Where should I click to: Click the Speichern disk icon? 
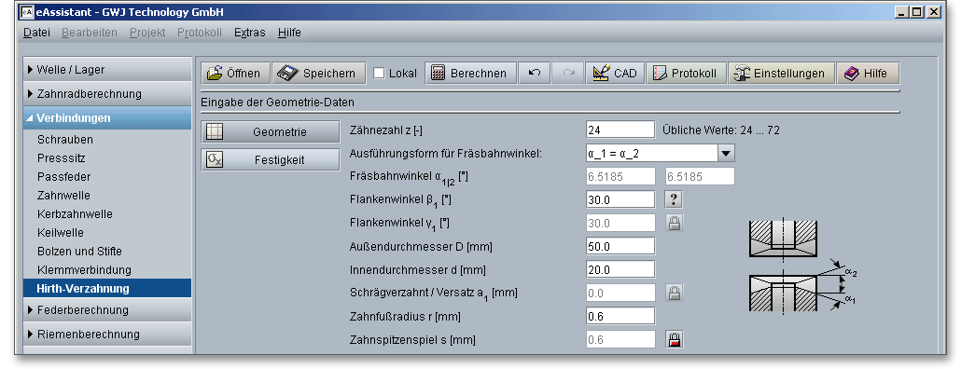pyautogui.click(x=286, y=74)
